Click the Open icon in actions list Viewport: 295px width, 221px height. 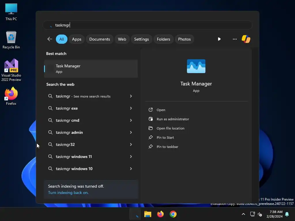pos(150,110)
